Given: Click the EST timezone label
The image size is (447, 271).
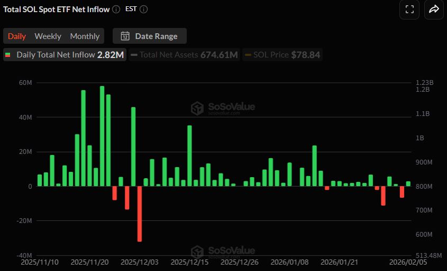Looking at the screenshot, I should [131, 9].
